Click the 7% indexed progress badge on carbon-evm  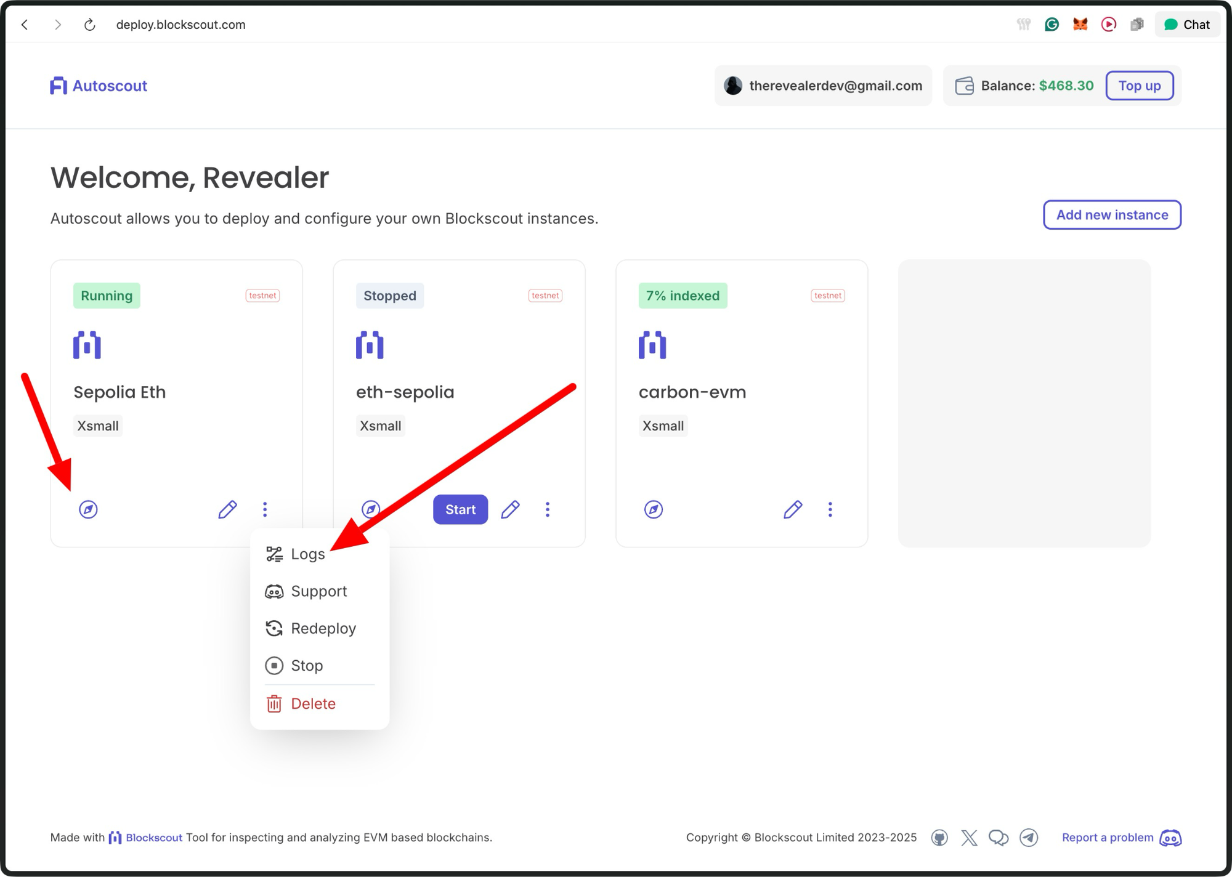(x=683, y=296)
